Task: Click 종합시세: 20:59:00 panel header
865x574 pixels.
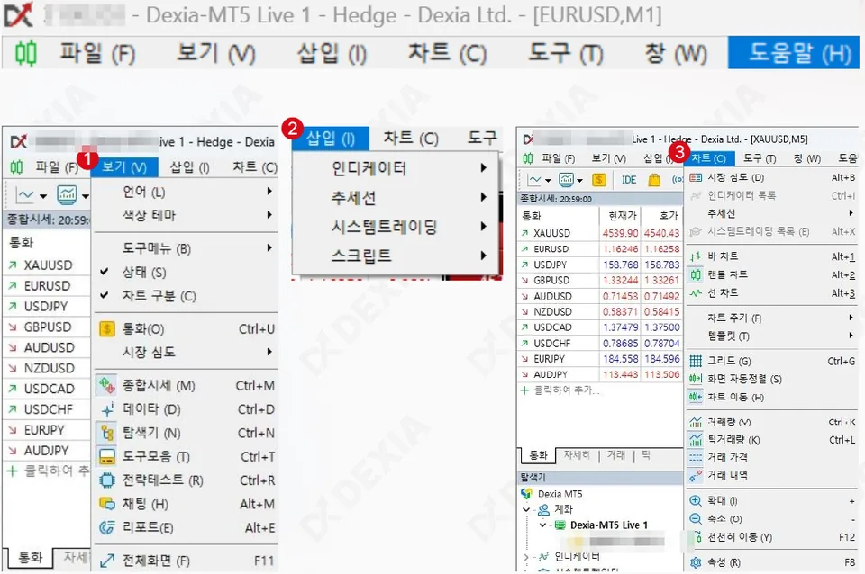Action: tap(600, 199)
